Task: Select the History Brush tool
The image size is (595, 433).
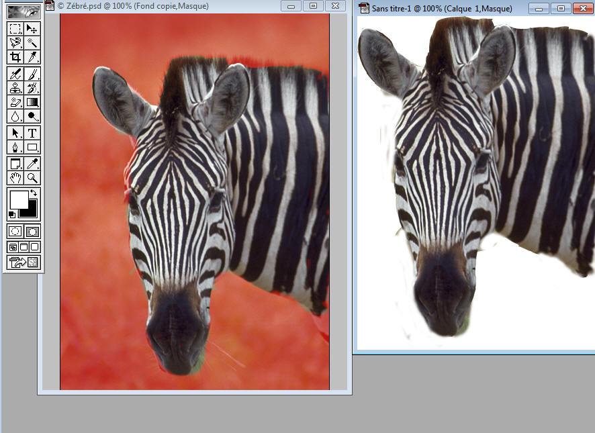Action: [32, 88]
